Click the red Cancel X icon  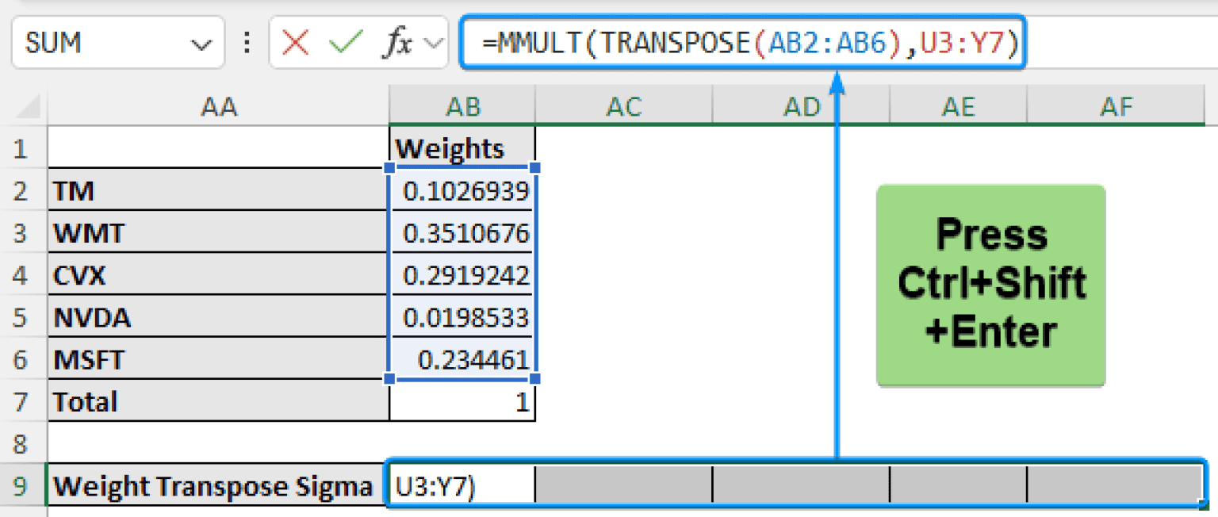295,43
